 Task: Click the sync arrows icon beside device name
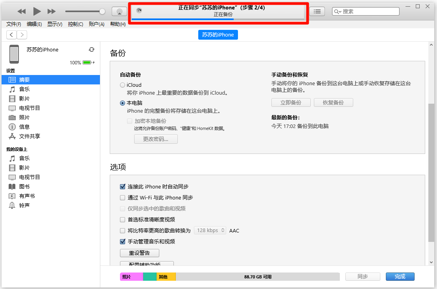coord(91,49)
